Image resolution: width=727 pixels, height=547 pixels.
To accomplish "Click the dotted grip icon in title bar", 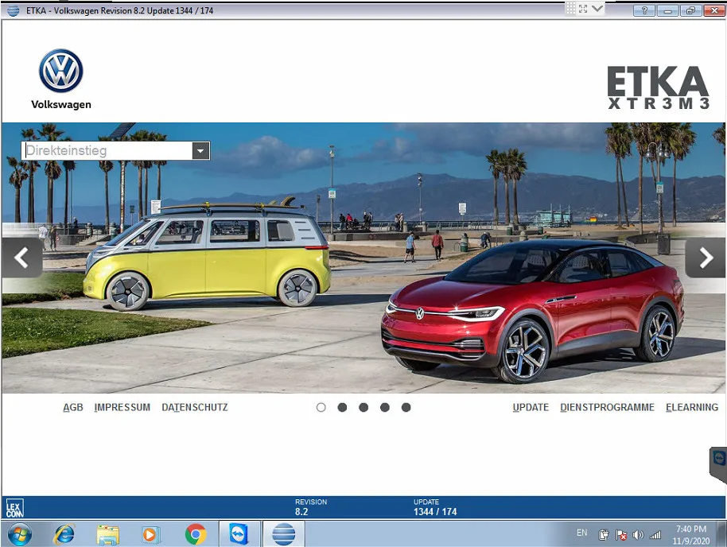I will click(571, 8).
